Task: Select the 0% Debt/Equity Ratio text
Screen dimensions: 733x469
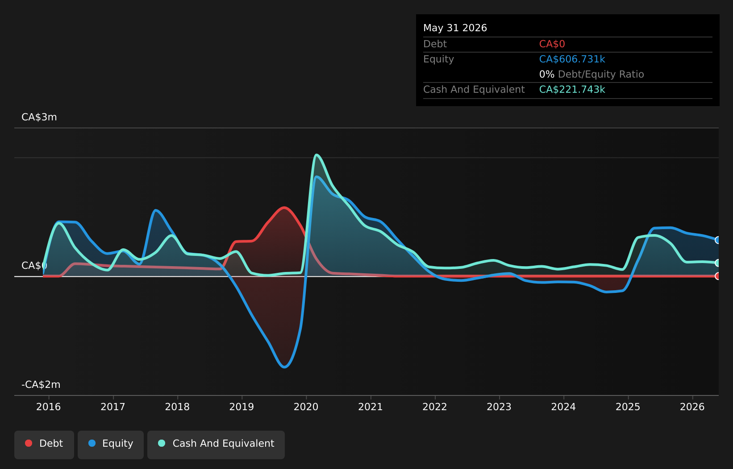Action: pos(591,74)
